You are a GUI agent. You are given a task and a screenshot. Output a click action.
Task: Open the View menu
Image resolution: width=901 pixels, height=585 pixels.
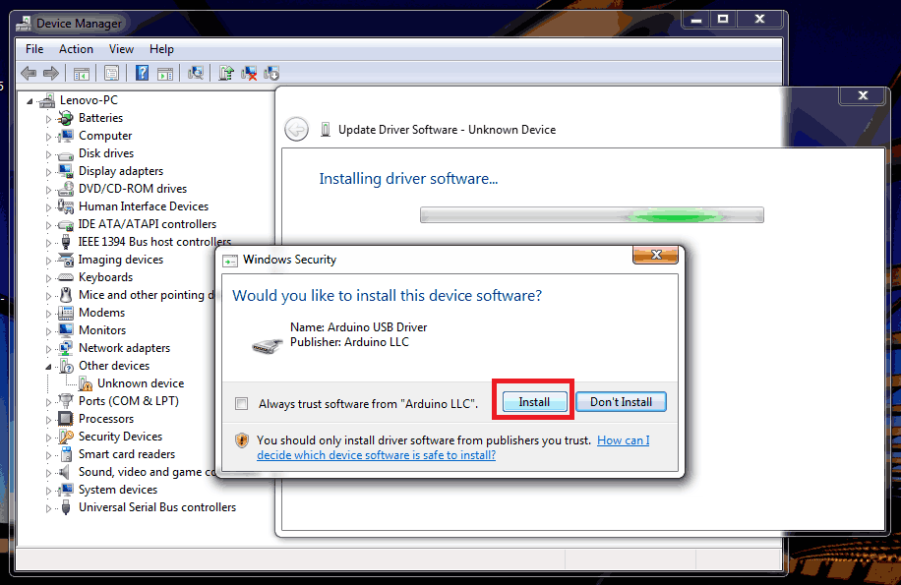tap(121, 48)
